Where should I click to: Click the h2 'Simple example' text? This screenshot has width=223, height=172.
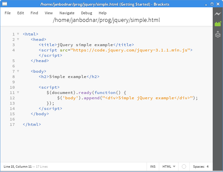point(68,77)
